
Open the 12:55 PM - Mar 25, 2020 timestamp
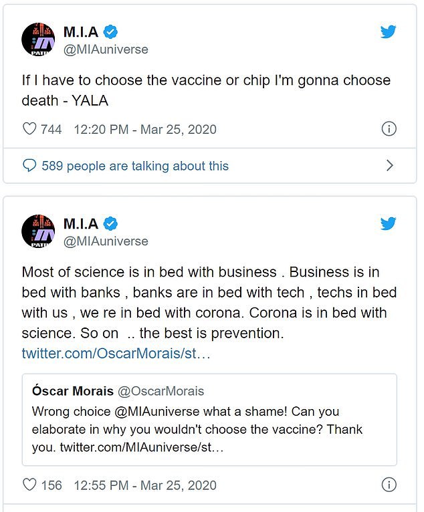pyautogui.click(x=145, y=485)
